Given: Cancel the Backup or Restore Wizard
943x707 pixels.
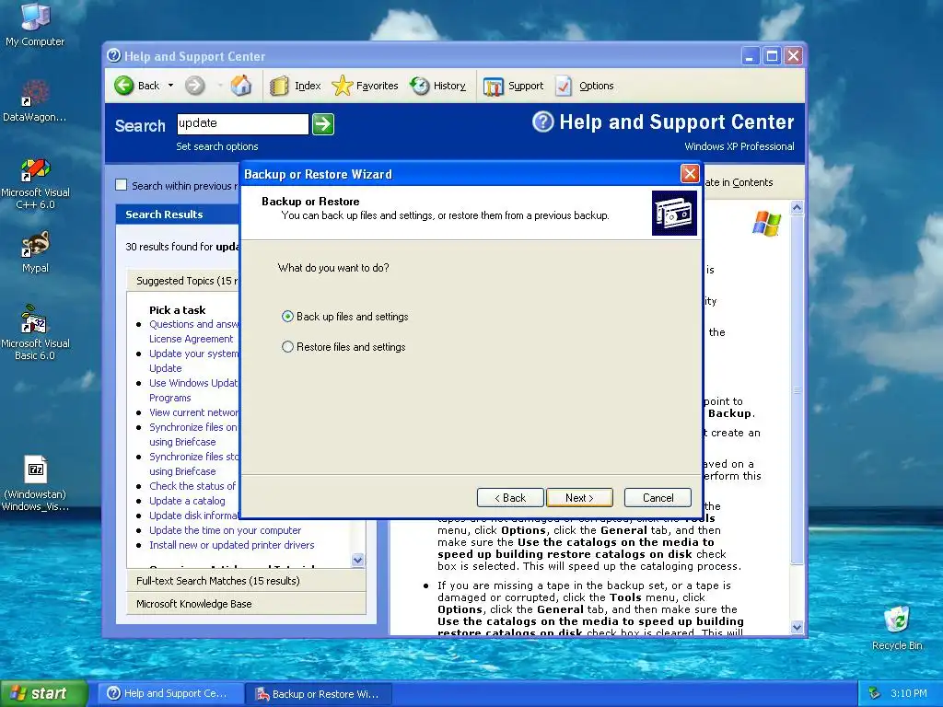Looking at the screenshot, I should pos(658,498).
